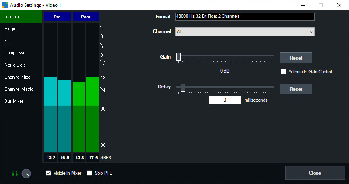Expand the Channel dropdown

pyautogui.click(x=245, y=31)
